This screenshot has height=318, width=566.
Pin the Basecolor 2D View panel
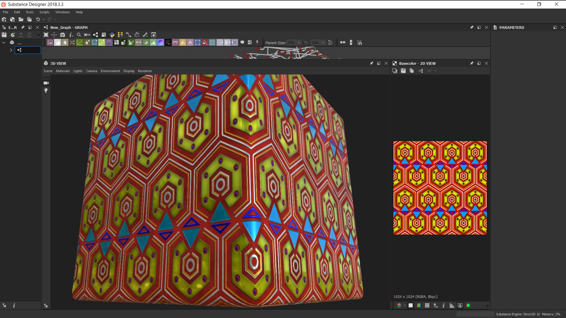(471, 63)
